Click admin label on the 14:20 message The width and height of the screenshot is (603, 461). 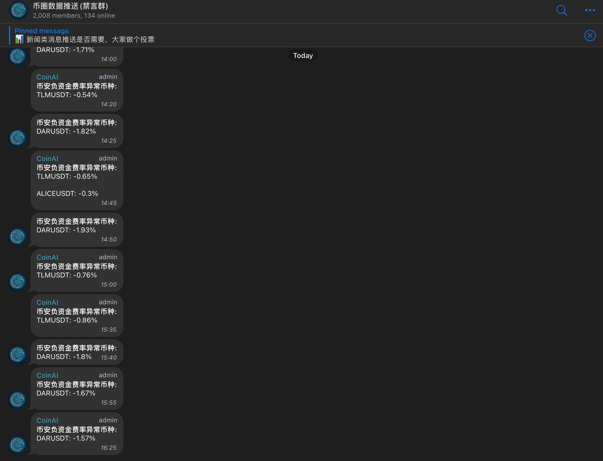108,77
